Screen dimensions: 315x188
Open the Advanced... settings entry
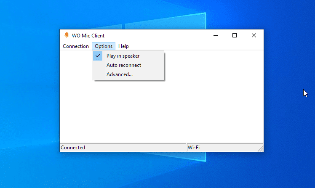(x=128, y=74)
